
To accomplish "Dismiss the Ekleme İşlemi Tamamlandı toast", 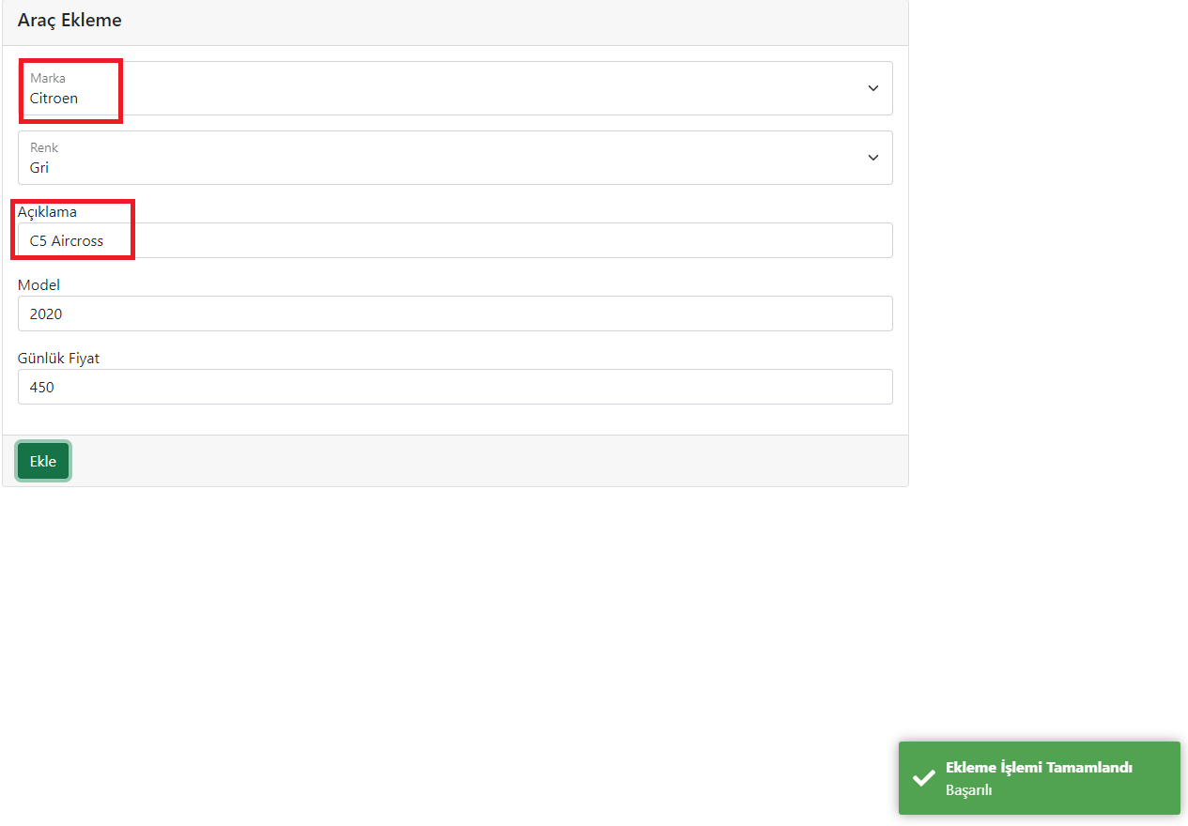I will (1039, 777).
